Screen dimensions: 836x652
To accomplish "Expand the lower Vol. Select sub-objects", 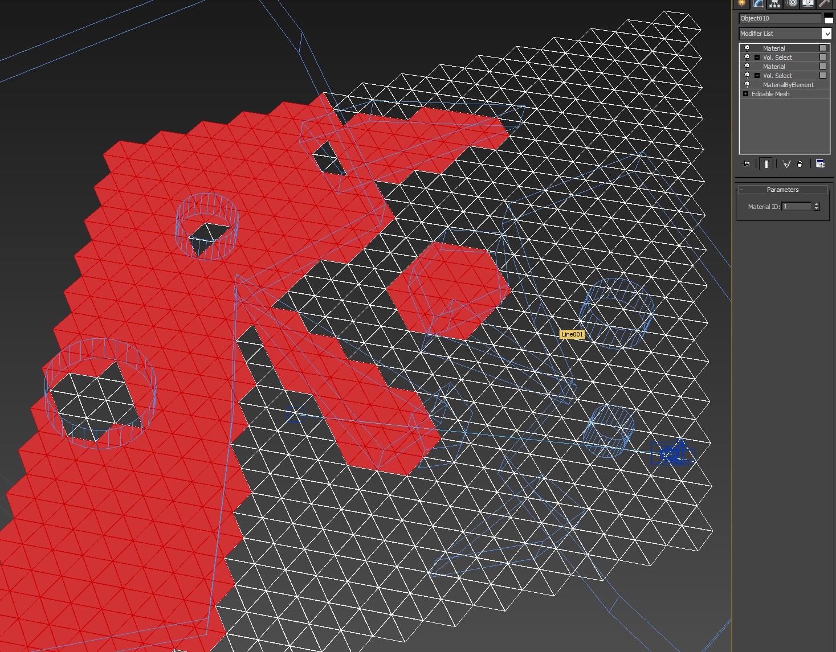I will (757, 76).
